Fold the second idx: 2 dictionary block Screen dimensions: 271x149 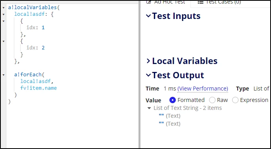click(x=4, y=41)
